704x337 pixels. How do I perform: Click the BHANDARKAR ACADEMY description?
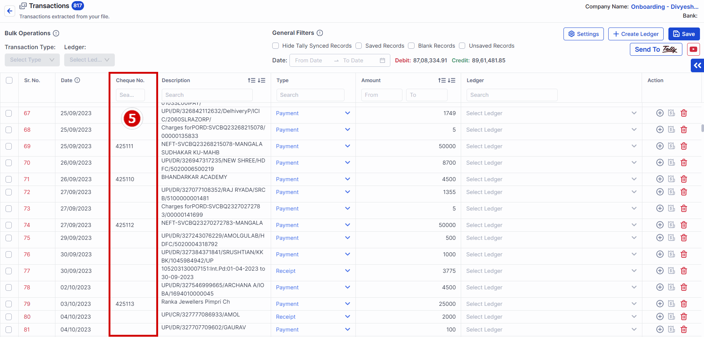[194, 177]
